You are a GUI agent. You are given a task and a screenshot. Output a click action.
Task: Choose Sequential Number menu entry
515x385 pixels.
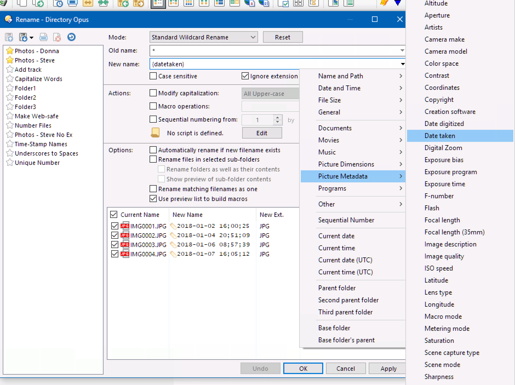click(353, 220)
